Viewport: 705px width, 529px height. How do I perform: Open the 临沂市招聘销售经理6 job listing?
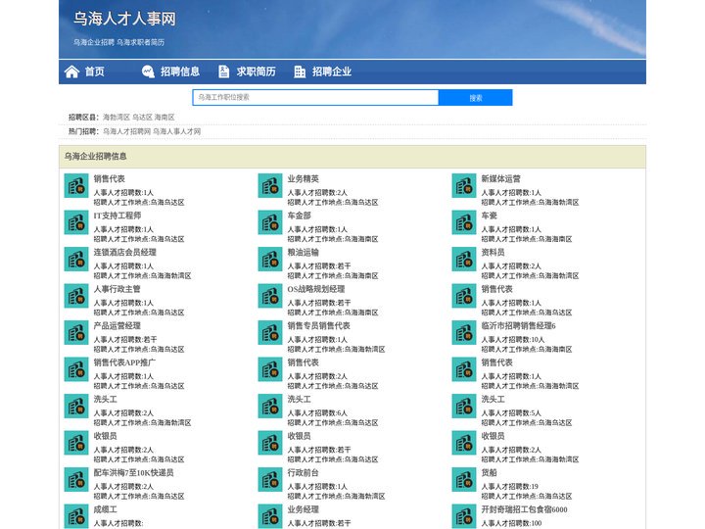pyautogui.click(x=518, y=325)
